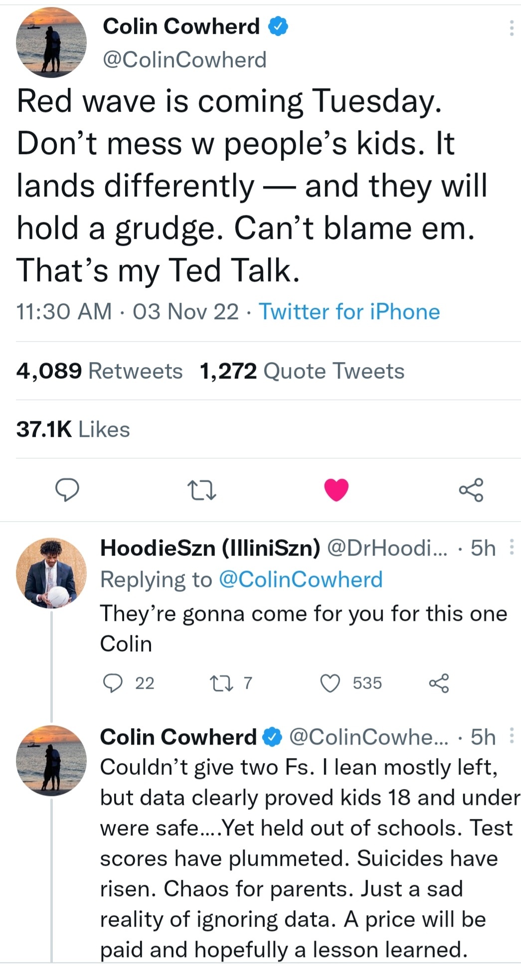Viewport: 521px width, 975px height.
Task: Share the main tweet via share icon
Action: [471, 489]
